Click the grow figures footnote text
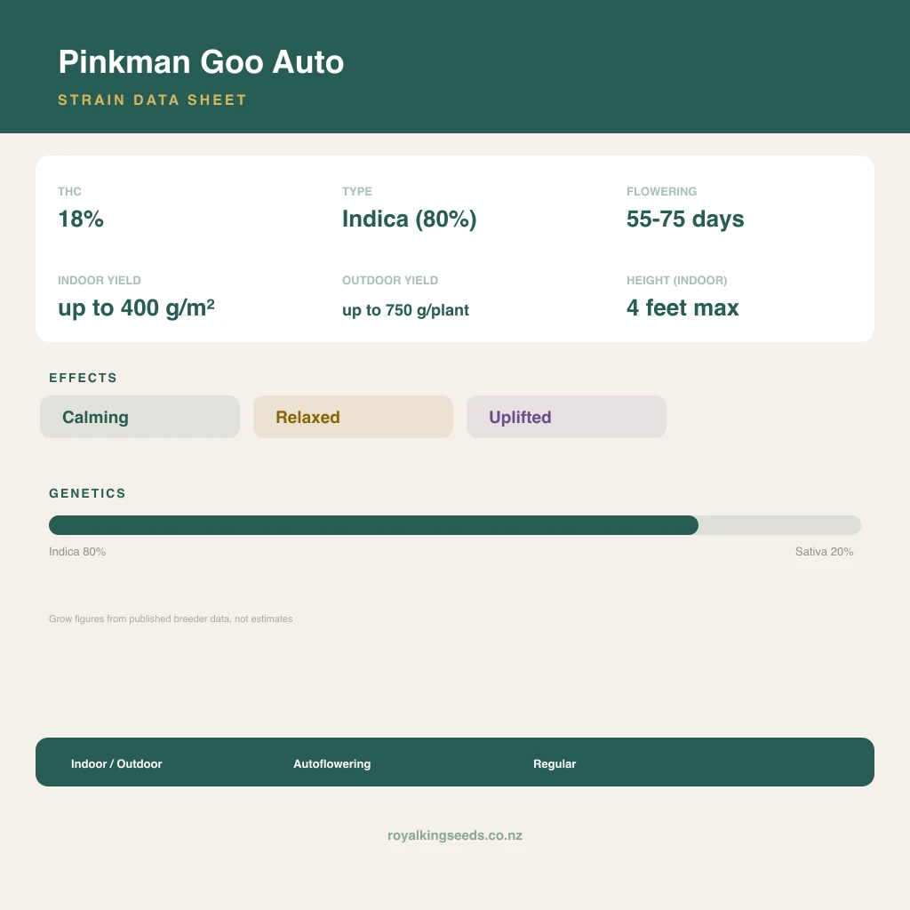The image size is (910, 910). pos(171,619)
